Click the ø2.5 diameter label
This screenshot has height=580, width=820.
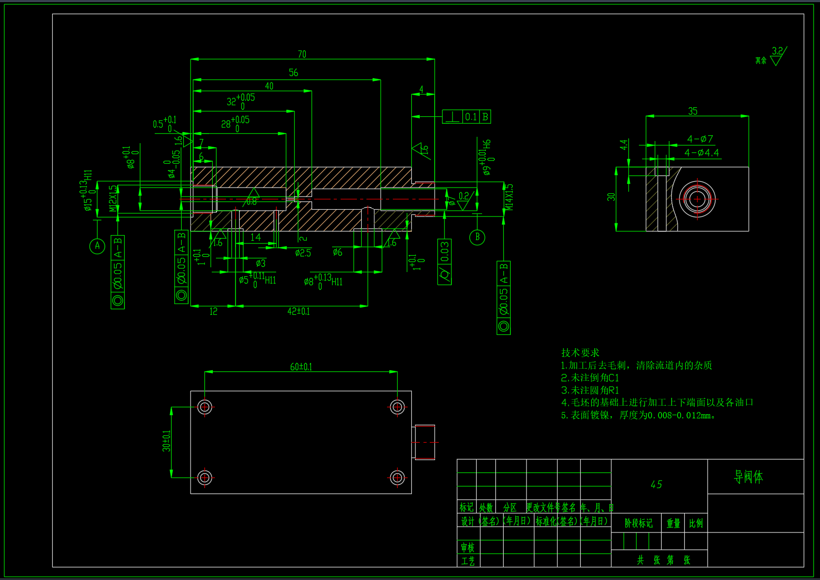click(303, 253)
